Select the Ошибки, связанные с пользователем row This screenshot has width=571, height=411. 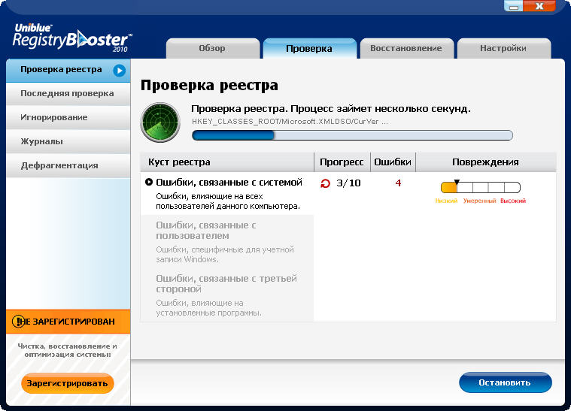coord(227,241)
